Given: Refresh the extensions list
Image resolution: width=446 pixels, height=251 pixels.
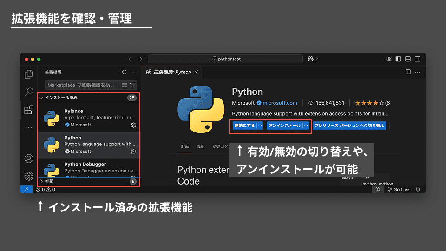Looking at the screenshot, I should (x=124, y=72).
